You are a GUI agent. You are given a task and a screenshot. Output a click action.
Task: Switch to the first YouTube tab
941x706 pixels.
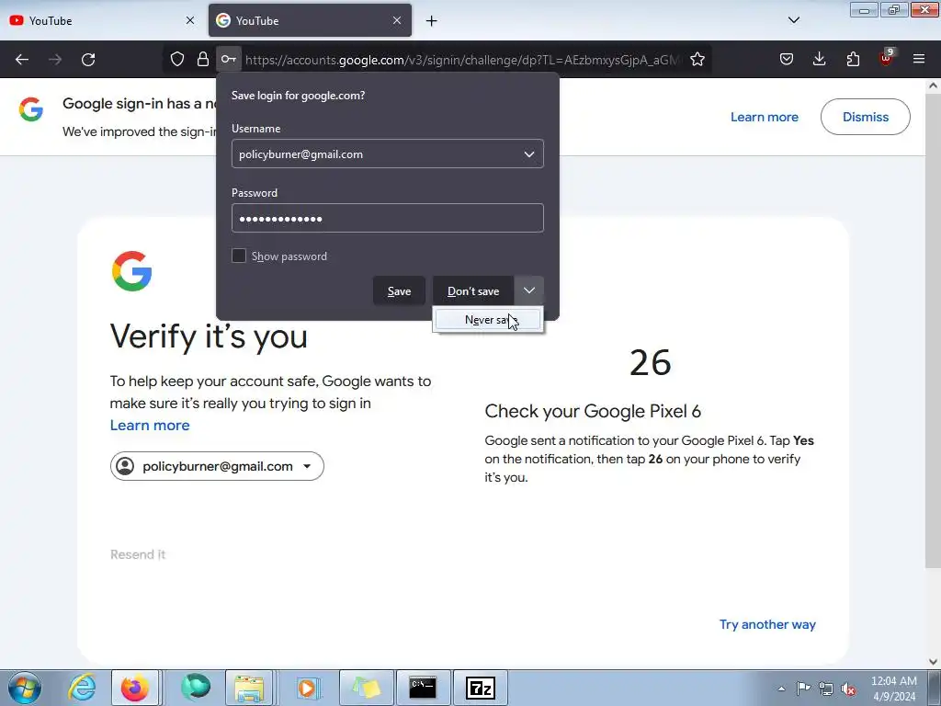click(102, 20)
